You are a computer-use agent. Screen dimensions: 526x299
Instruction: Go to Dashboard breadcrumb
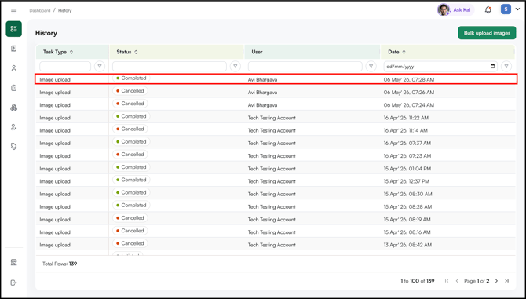click(x=39, y=11)
